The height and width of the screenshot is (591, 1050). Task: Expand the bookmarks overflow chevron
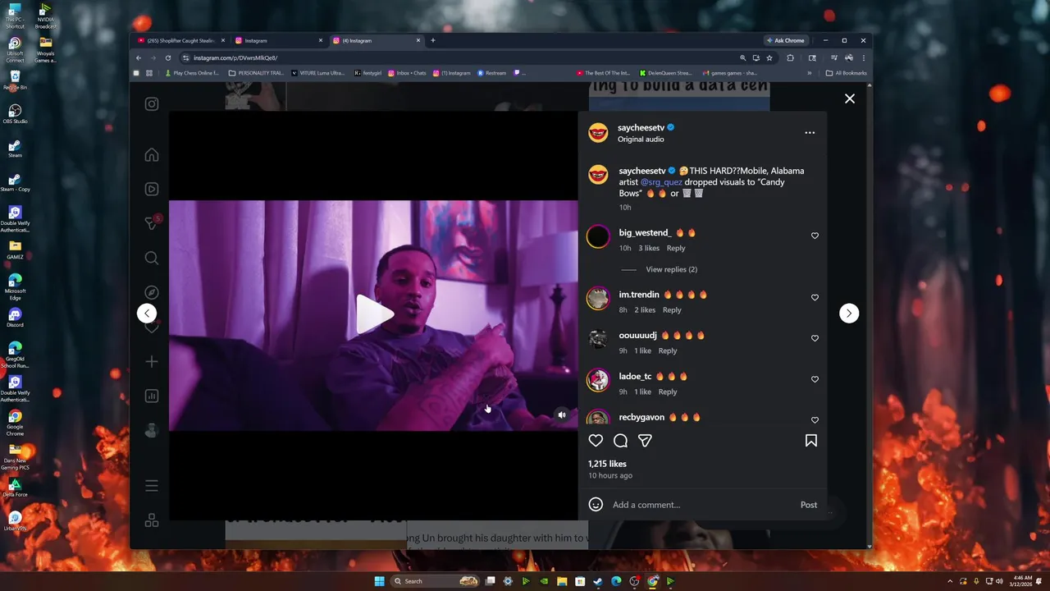click(x=809, y=73)
